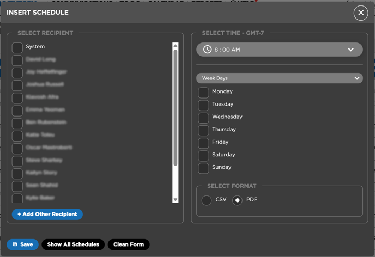Click the recipient list scroll-down arrow
375x257 pixels.
tap(176, 200)
